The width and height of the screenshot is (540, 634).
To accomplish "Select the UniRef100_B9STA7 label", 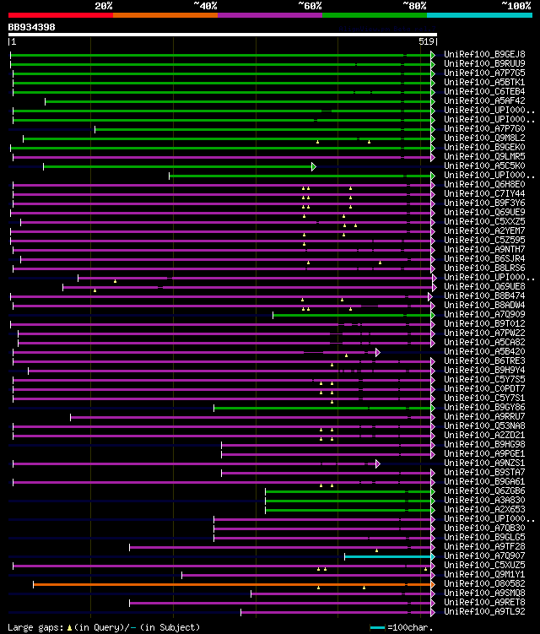I will (x=484, y=473).
